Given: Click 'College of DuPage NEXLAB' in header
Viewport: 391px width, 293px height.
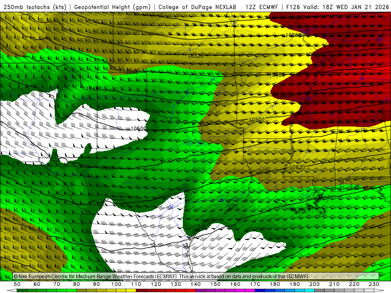Looking at the screenshot, I should coord(197,7).
